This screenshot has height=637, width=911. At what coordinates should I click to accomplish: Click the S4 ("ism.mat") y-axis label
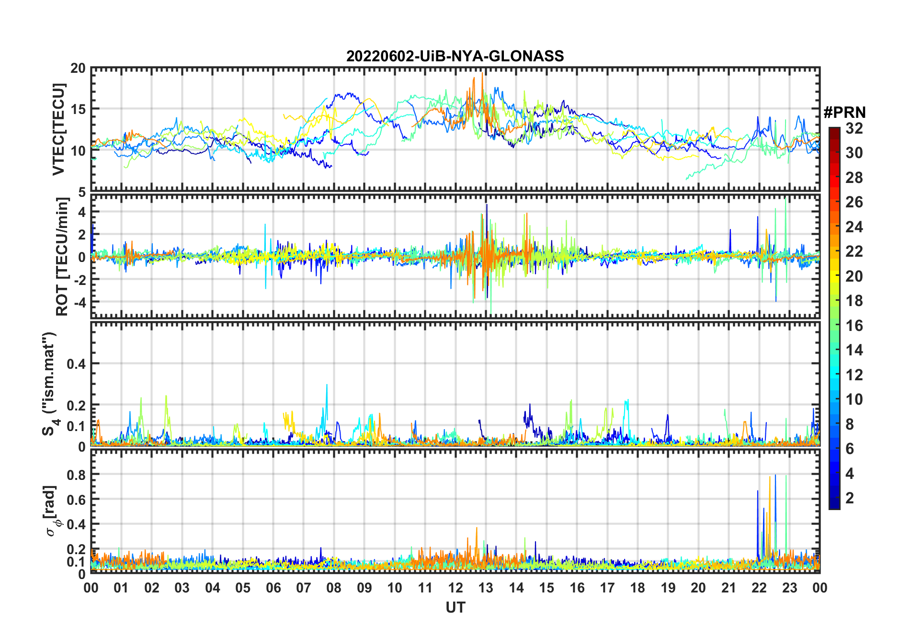49,384
